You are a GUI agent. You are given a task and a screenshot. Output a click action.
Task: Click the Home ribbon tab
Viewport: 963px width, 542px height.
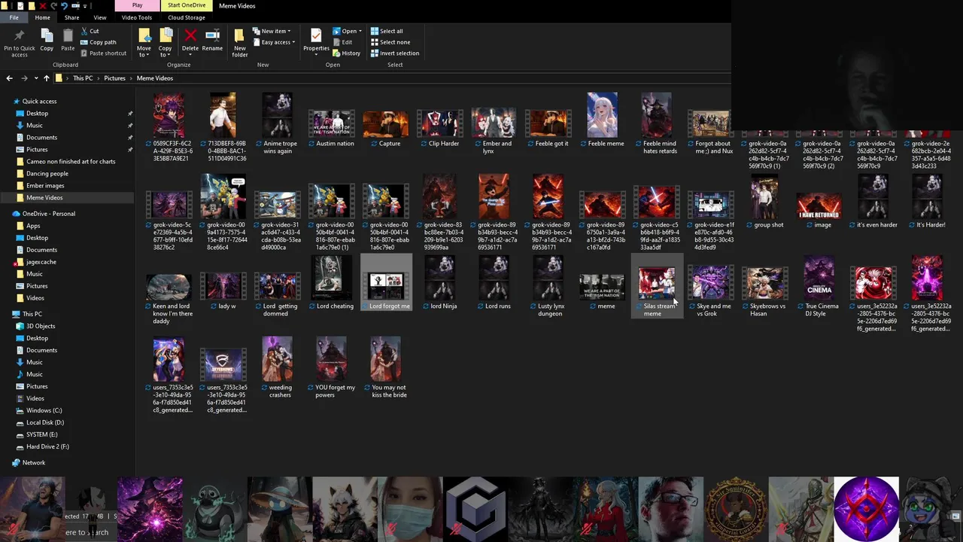(x=42, y=17)
